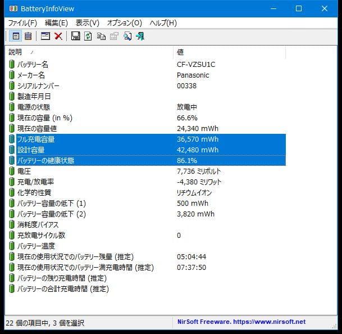Open the ヘルプ(H) menu

163,23
